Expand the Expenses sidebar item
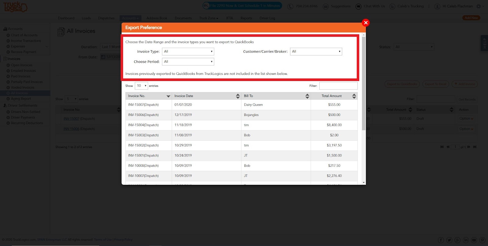488x246 pixels. [18, 47]
